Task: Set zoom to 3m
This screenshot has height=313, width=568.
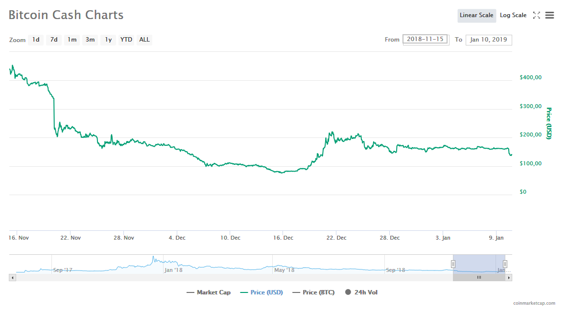Action: (x=90, y=40)
